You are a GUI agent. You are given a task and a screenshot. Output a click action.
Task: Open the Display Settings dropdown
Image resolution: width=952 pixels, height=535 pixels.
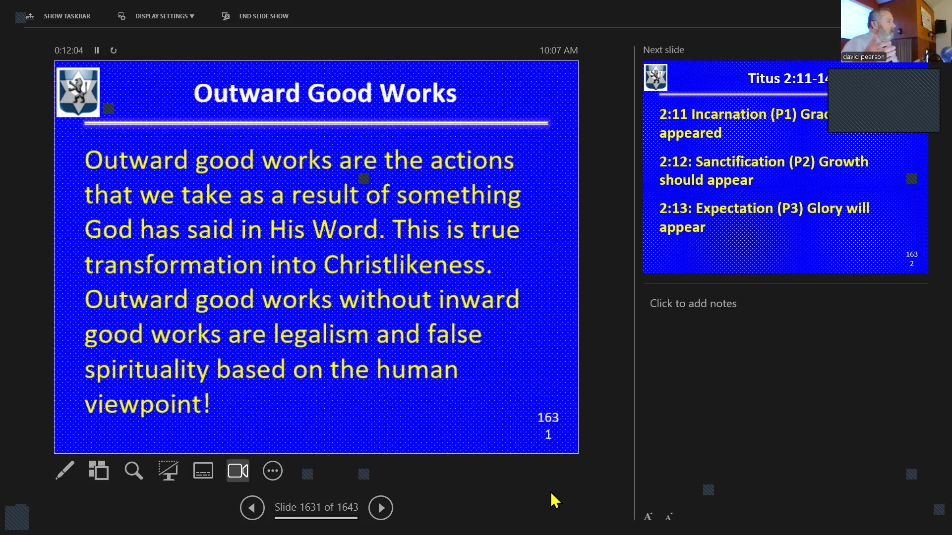click(x=164, y=16)
